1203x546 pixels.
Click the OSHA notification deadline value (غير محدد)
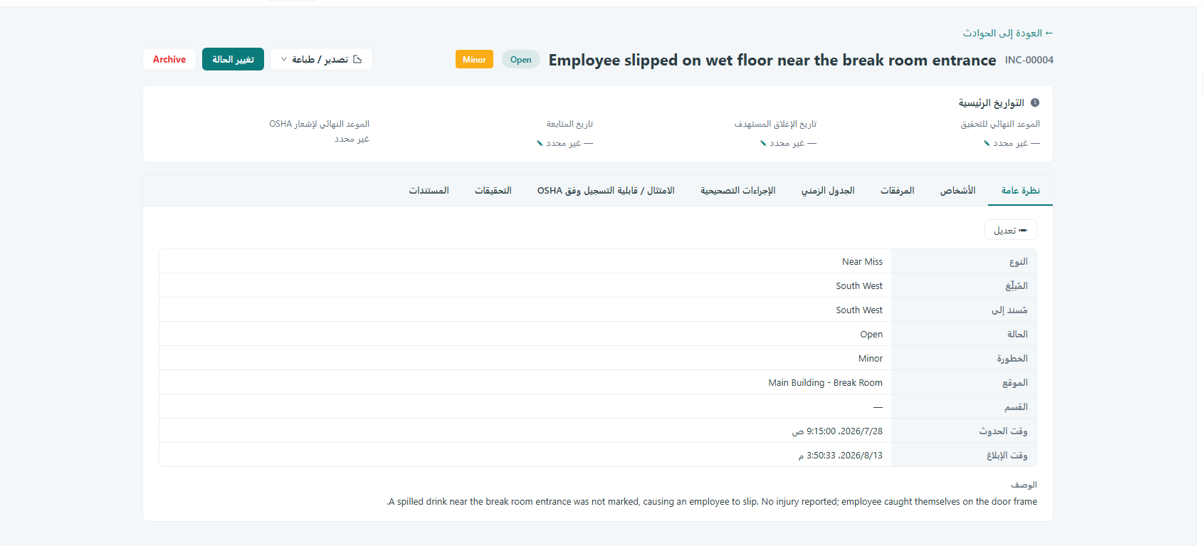point(352,139)
